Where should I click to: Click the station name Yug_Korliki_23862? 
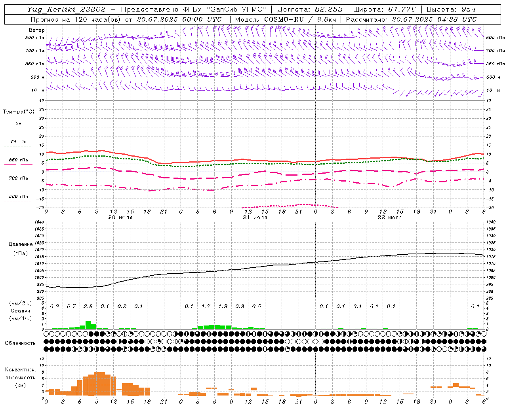pyautogui.click(x=67, y=9)
